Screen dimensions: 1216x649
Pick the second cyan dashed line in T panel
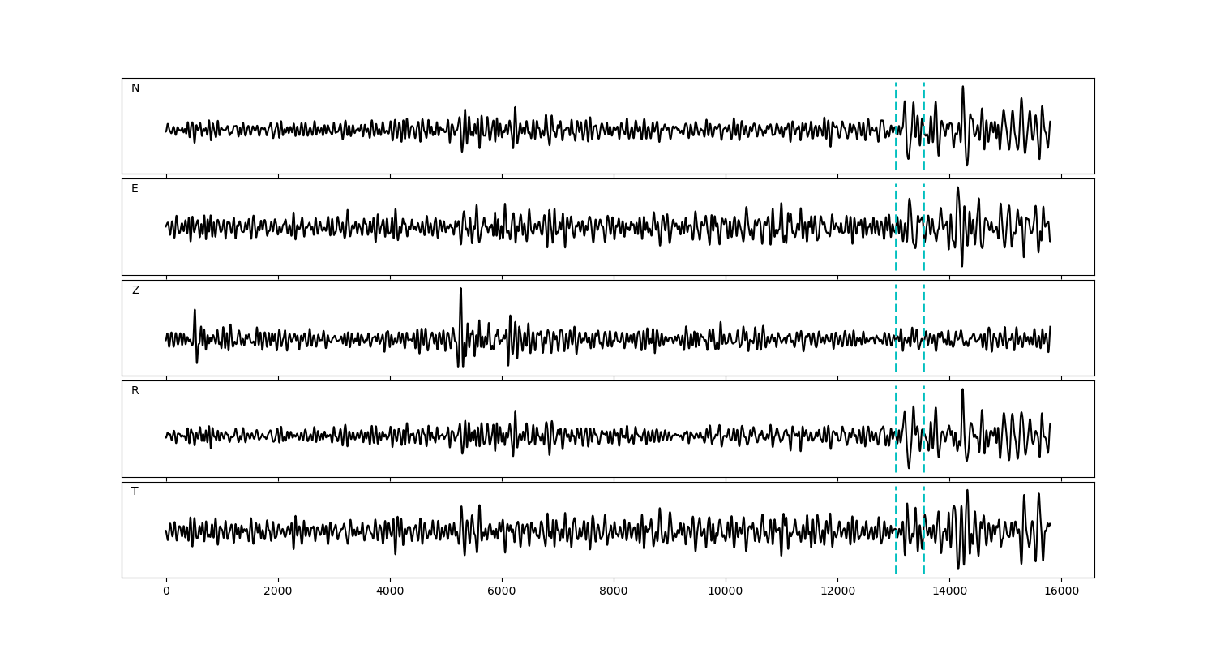[x=923, y=530]
